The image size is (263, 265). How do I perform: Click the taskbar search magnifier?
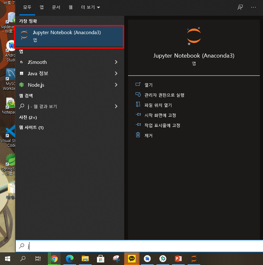click(x=23, y=259)
